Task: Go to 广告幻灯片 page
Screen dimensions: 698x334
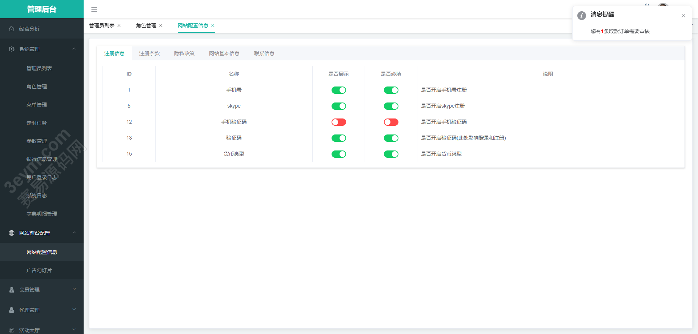Action: coord(39,270)
